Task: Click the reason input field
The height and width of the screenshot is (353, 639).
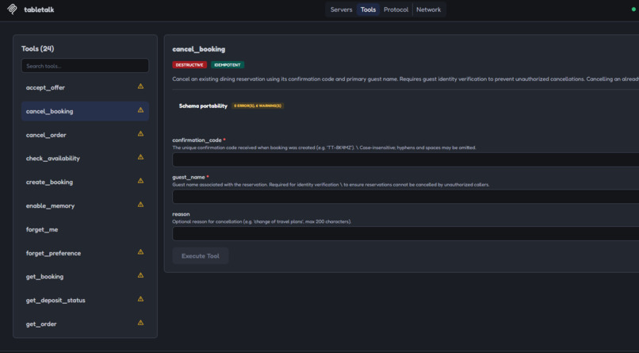Action: point(405,233)
